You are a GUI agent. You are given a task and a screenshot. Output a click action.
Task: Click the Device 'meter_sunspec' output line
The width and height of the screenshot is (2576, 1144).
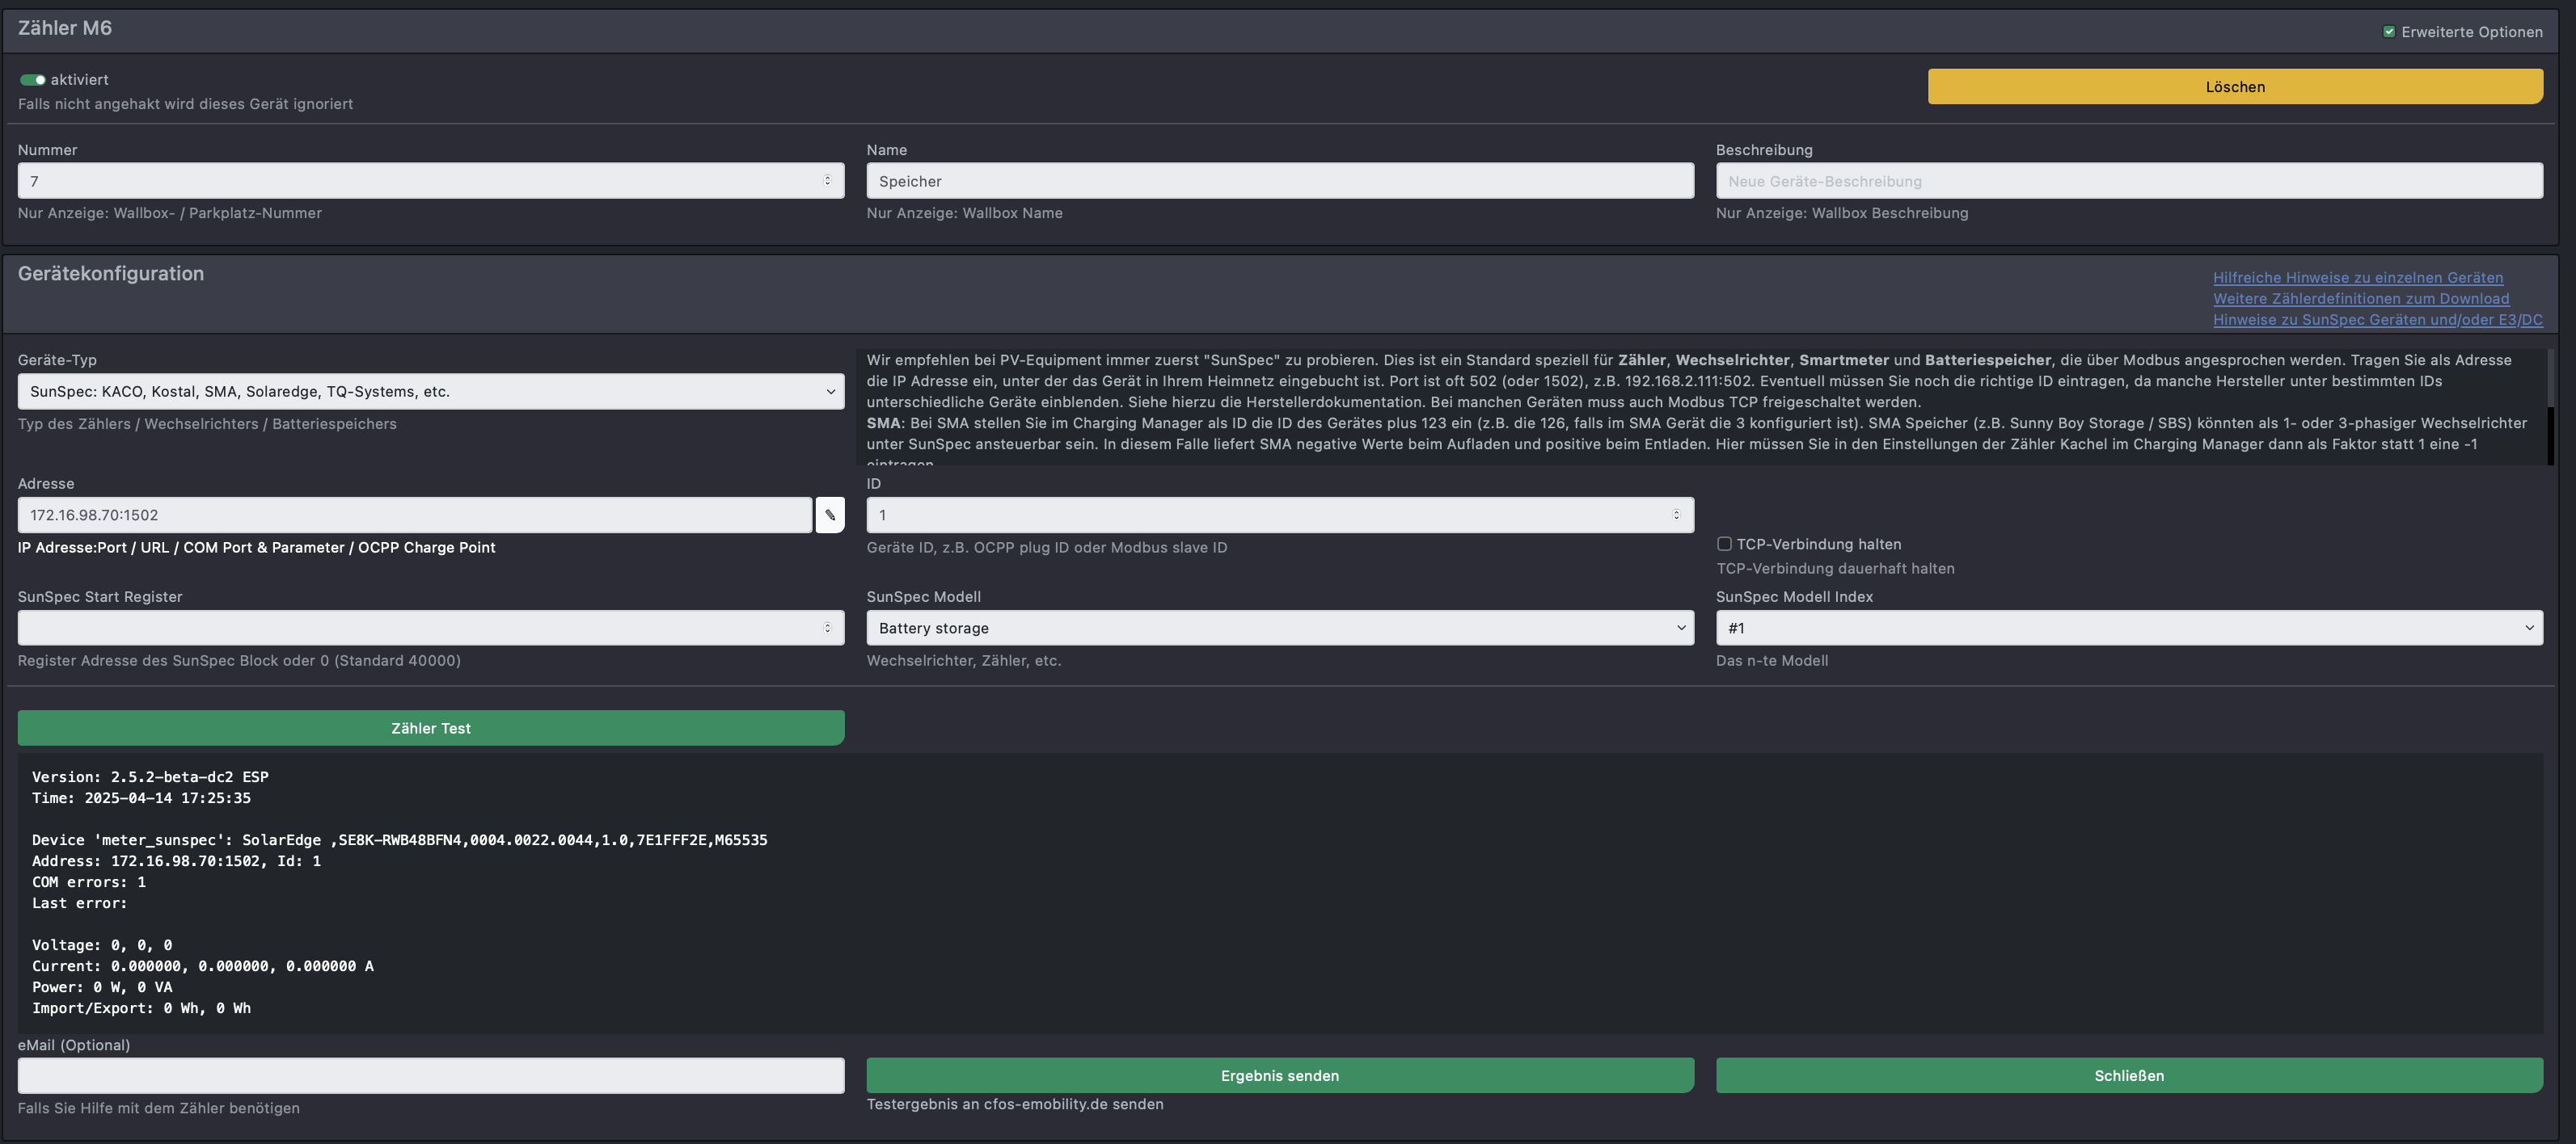400,840
